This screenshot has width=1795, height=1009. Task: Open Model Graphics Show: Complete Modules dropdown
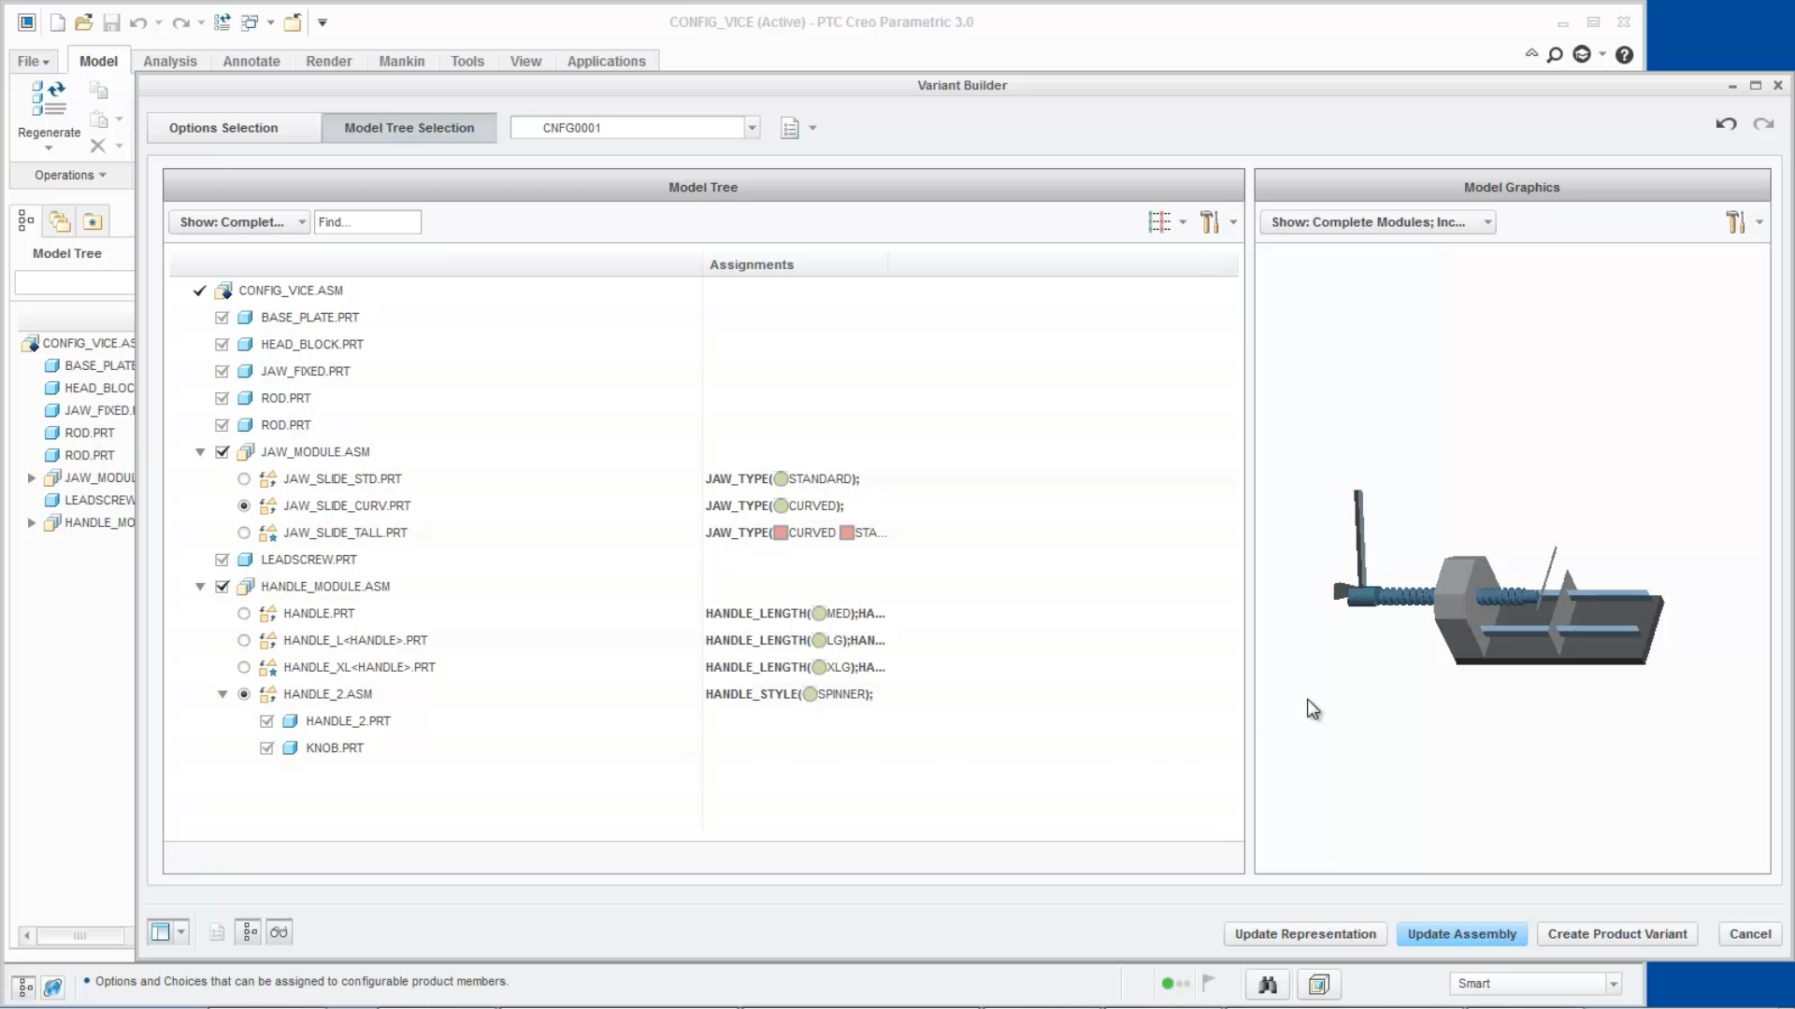click(1377, 222)
